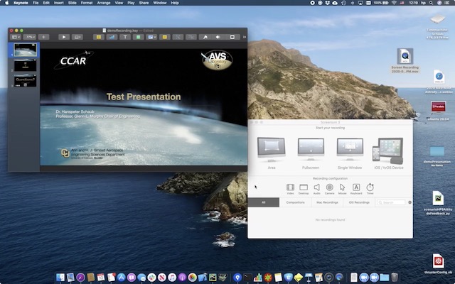This screenshot has width=455, height=284.
Task: Choose iOS / tvOS Device recording
Action: pyautogui.click(x=389, y=153)
